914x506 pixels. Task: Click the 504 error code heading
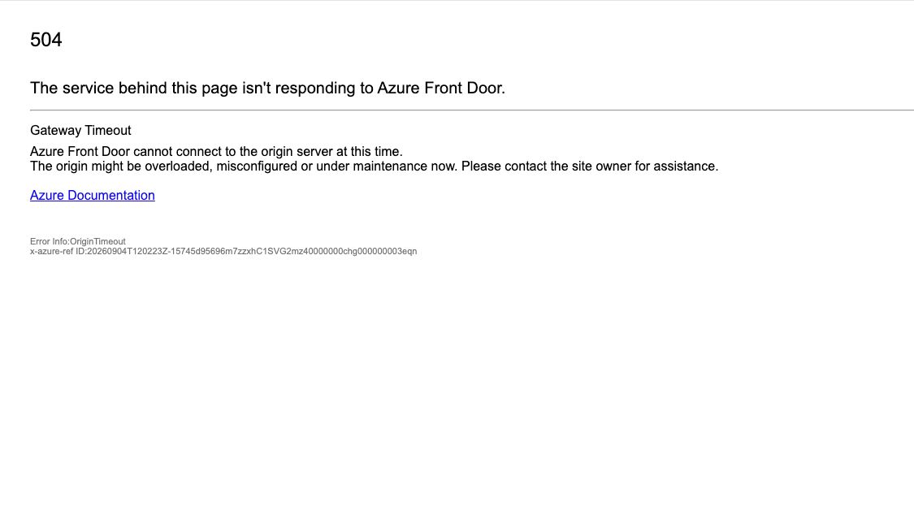[x=46, y=40]
